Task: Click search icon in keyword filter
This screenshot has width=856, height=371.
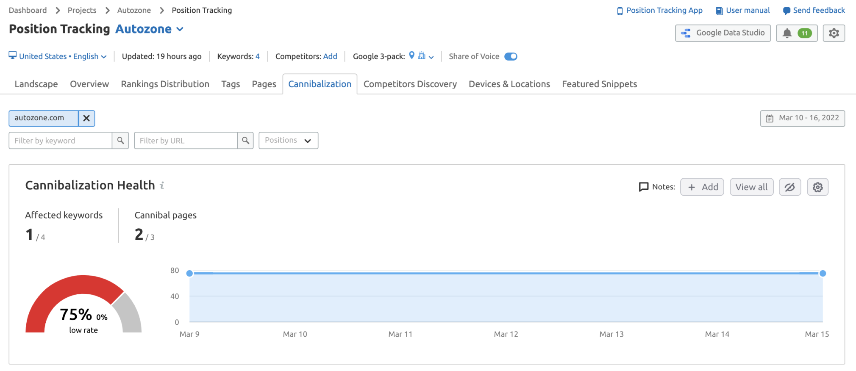Action: (x=120, y=141)
